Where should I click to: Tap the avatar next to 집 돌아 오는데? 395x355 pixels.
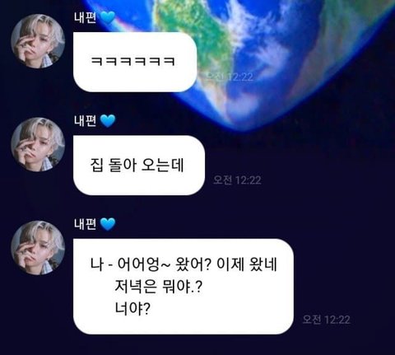[x=38, y=144]
